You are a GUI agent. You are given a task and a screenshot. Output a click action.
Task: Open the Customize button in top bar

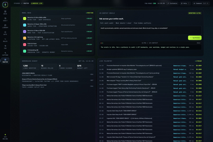point(172,3)
